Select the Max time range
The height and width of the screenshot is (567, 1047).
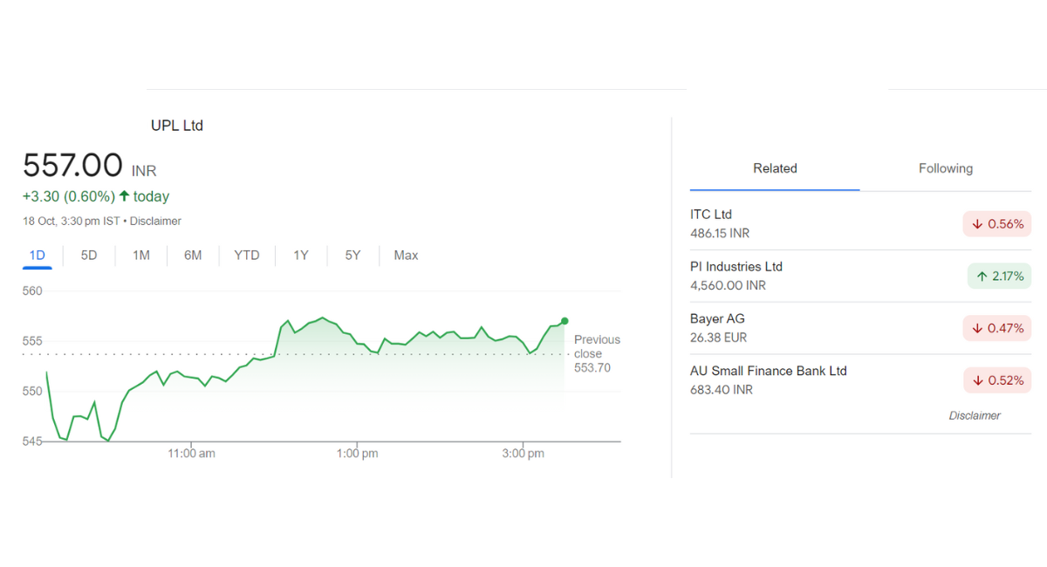[x=406, y=256]
